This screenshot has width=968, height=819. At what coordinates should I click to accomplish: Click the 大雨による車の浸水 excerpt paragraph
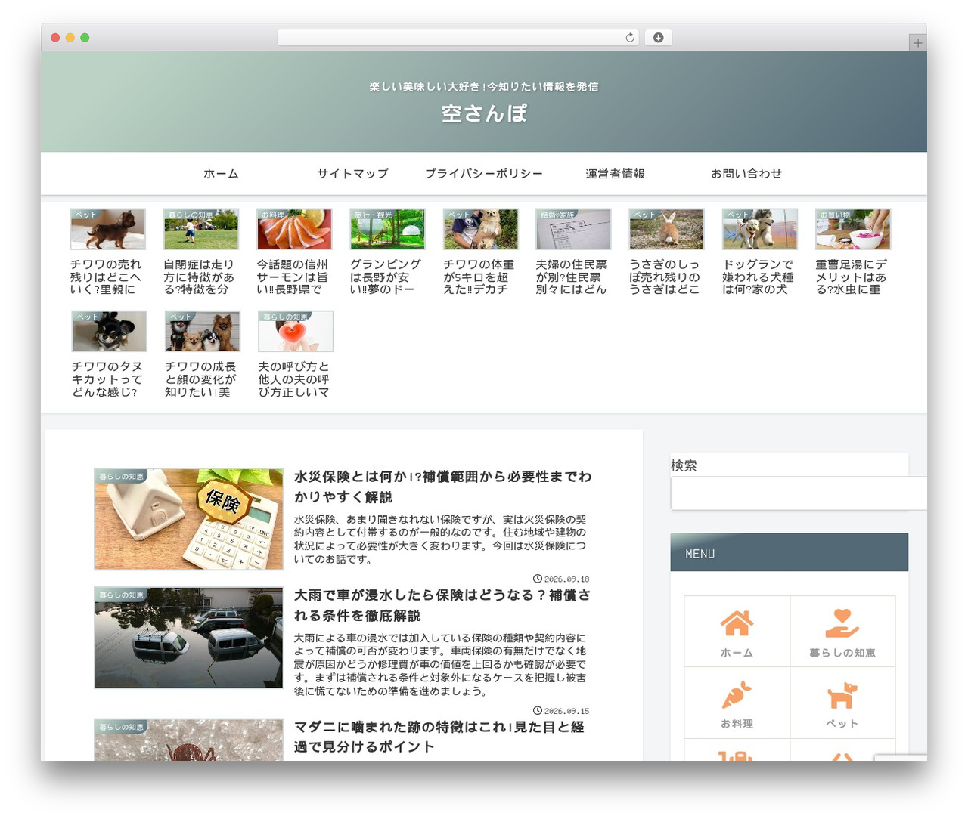440,665
